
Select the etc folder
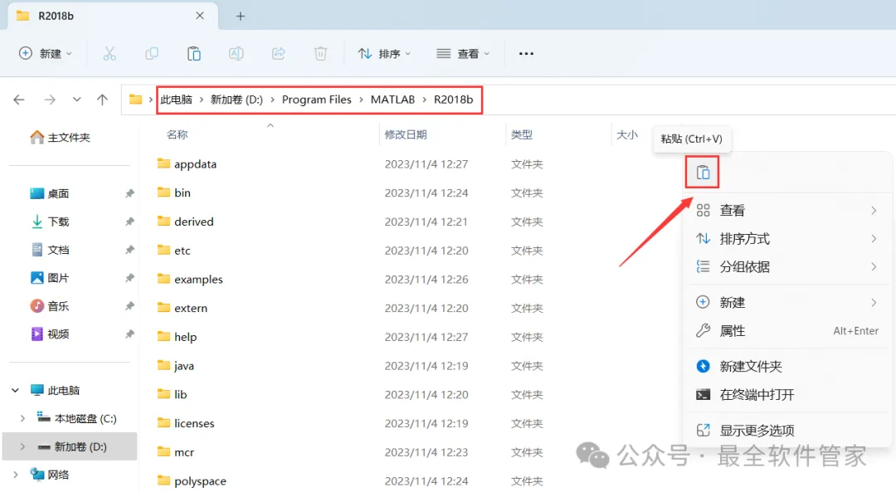(183, 251)
